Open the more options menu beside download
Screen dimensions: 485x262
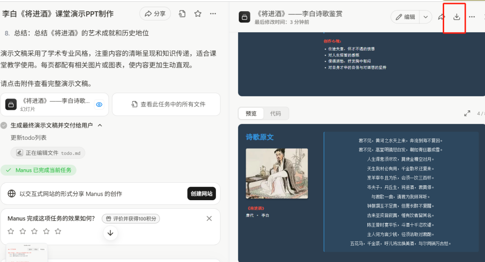(471, 16)
